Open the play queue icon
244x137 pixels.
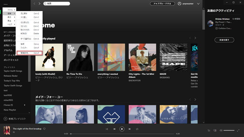[209, 130]
